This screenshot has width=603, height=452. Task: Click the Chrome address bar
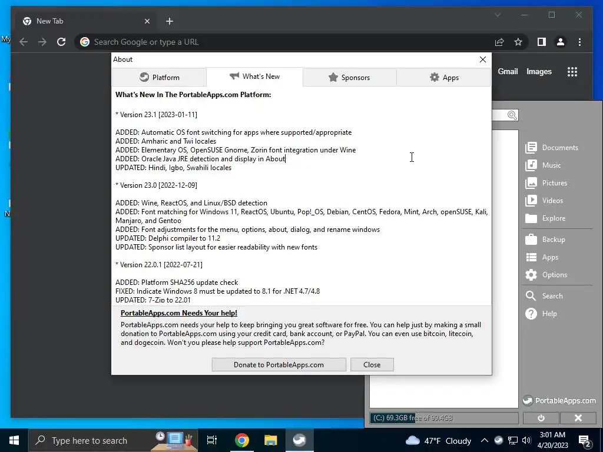[x=284, y=42]
